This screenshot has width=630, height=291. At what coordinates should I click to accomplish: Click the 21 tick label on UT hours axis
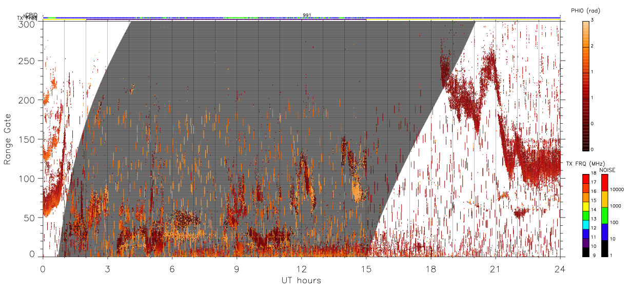495,268
